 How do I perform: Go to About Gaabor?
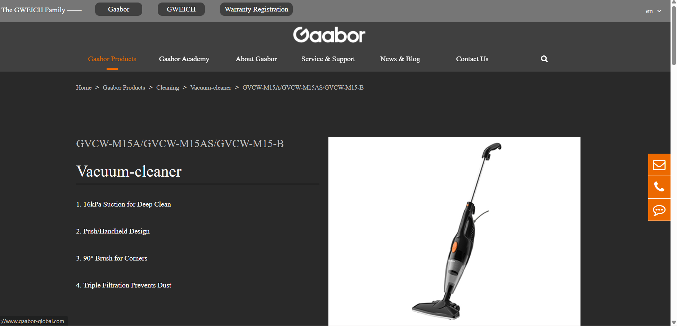256,59
